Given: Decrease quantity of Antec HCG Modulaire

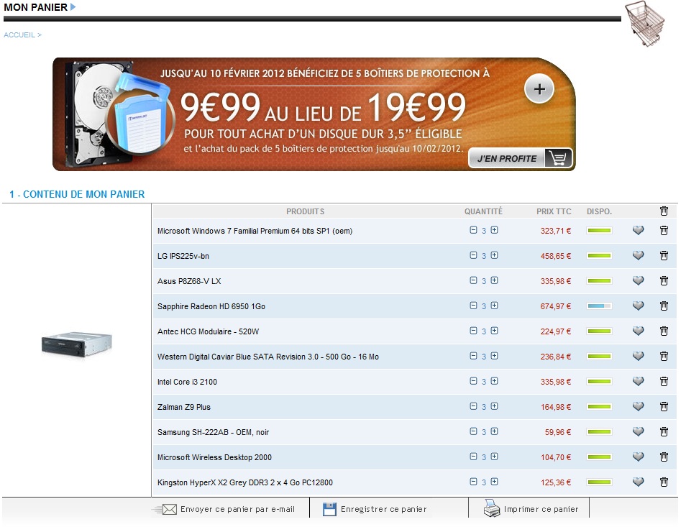Looking at the screenshot, I should point(473,331).
